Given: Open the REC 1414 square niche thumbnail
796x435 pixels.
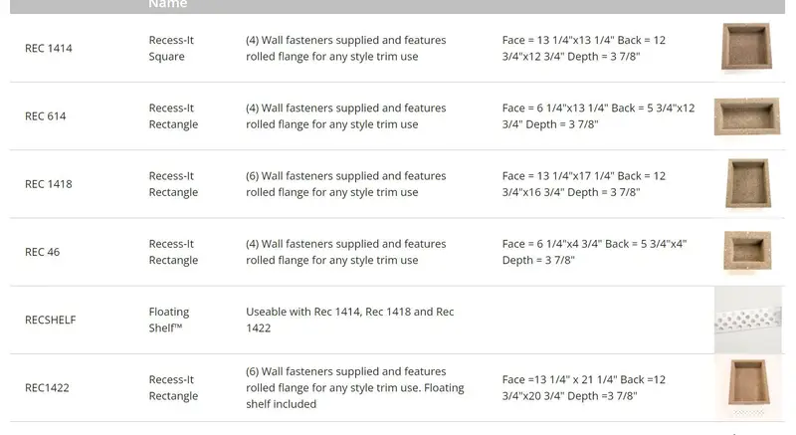Looking at the screenshot, I should click(x=747, y=47).
